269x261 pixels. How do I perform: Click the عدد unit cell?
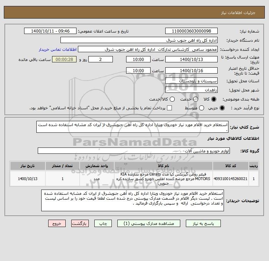pos(97,179)
